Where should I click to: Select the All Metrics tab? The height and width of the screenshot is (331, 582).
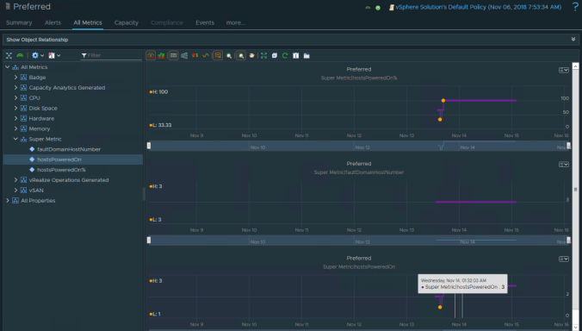coord(88,22)
